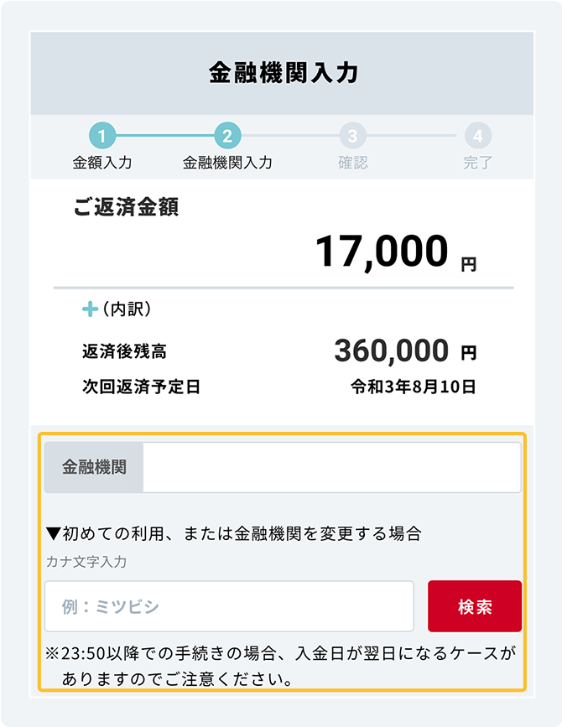Click step 1 circle icon

(102, 136)
